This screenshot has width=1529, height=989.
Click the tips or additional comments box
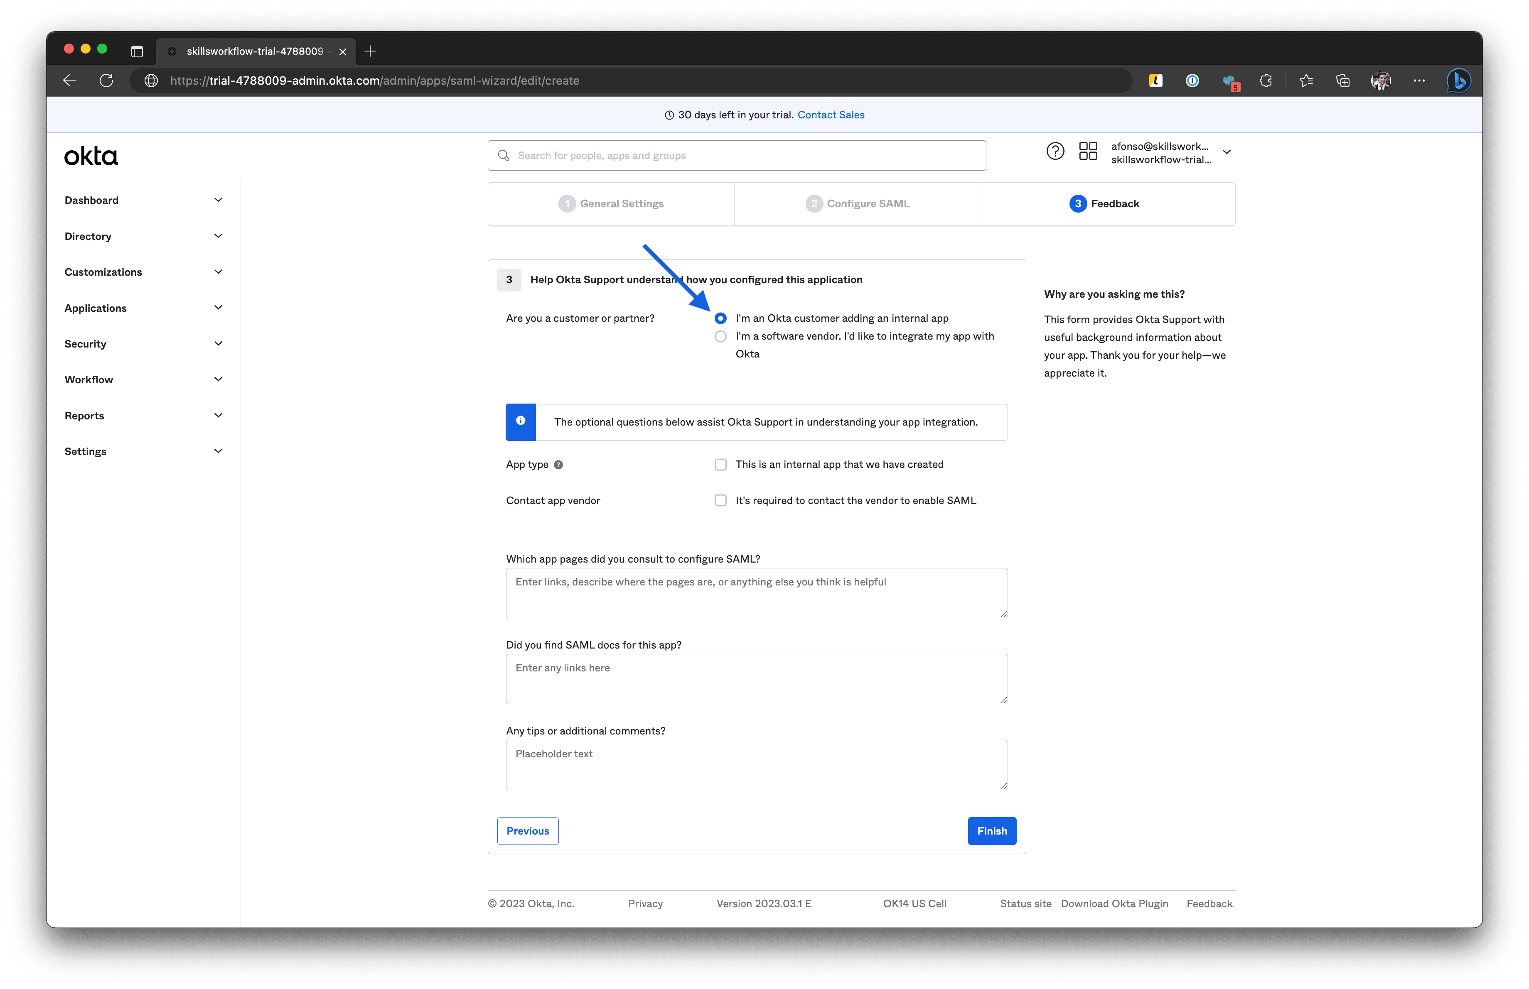click(x=757, y=765)
